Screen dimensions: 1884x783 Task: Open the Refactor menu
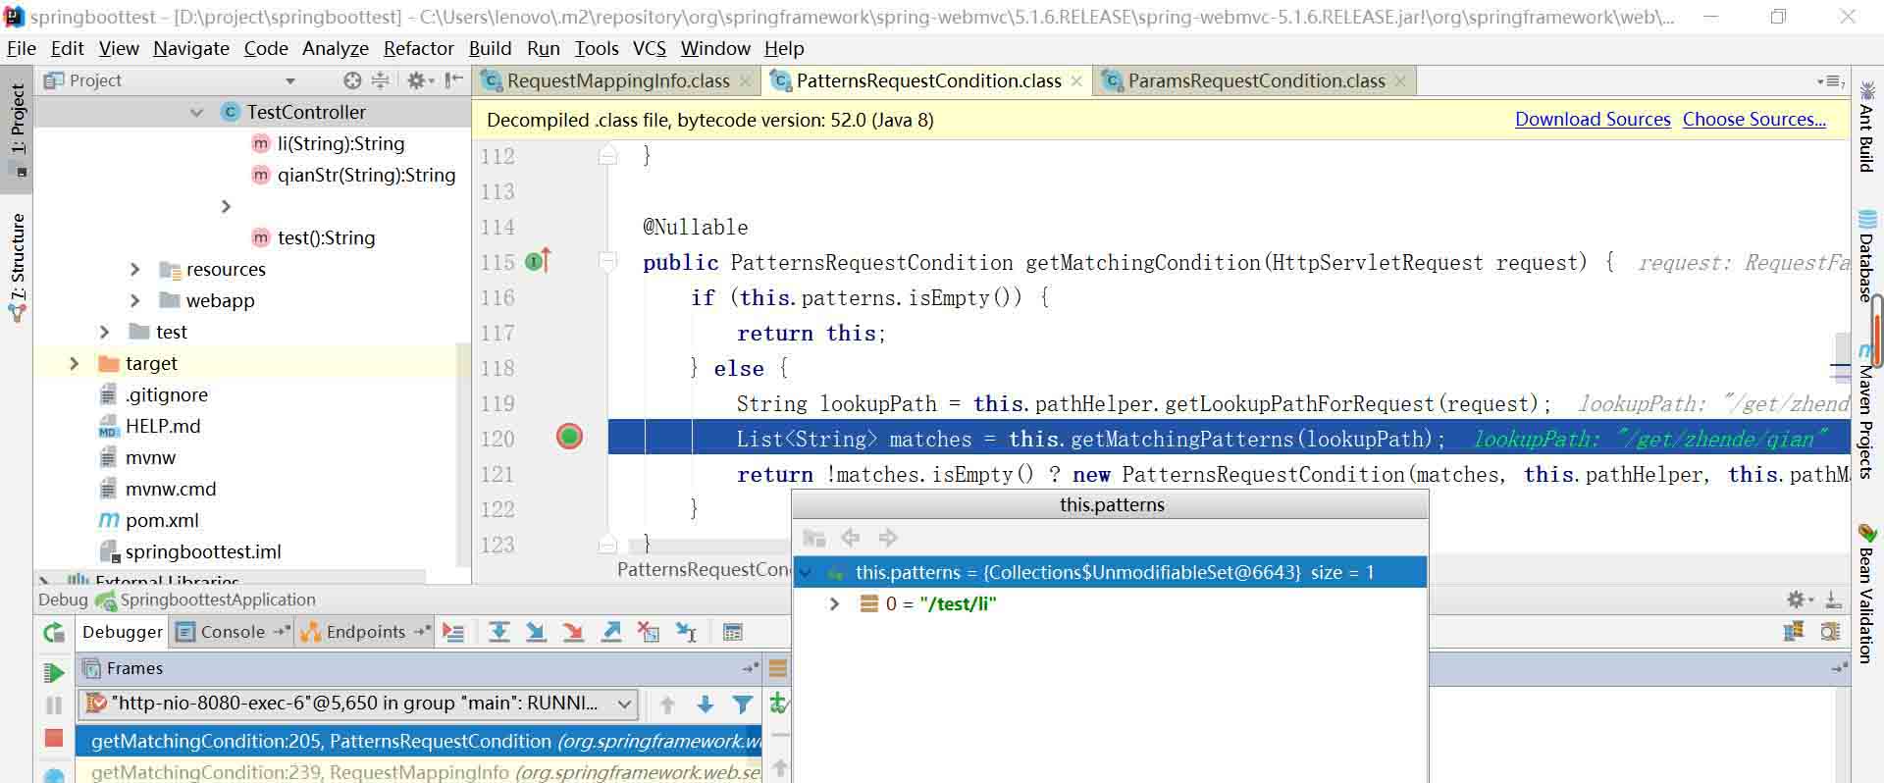pos(418,48)
